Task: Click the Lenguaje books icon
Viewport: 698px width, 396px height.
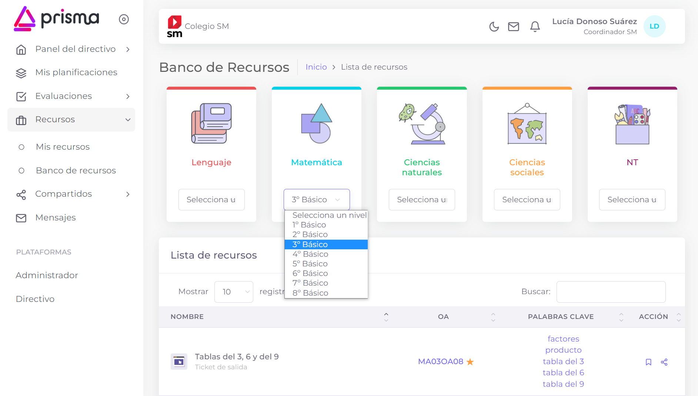Action: (211, 123)
